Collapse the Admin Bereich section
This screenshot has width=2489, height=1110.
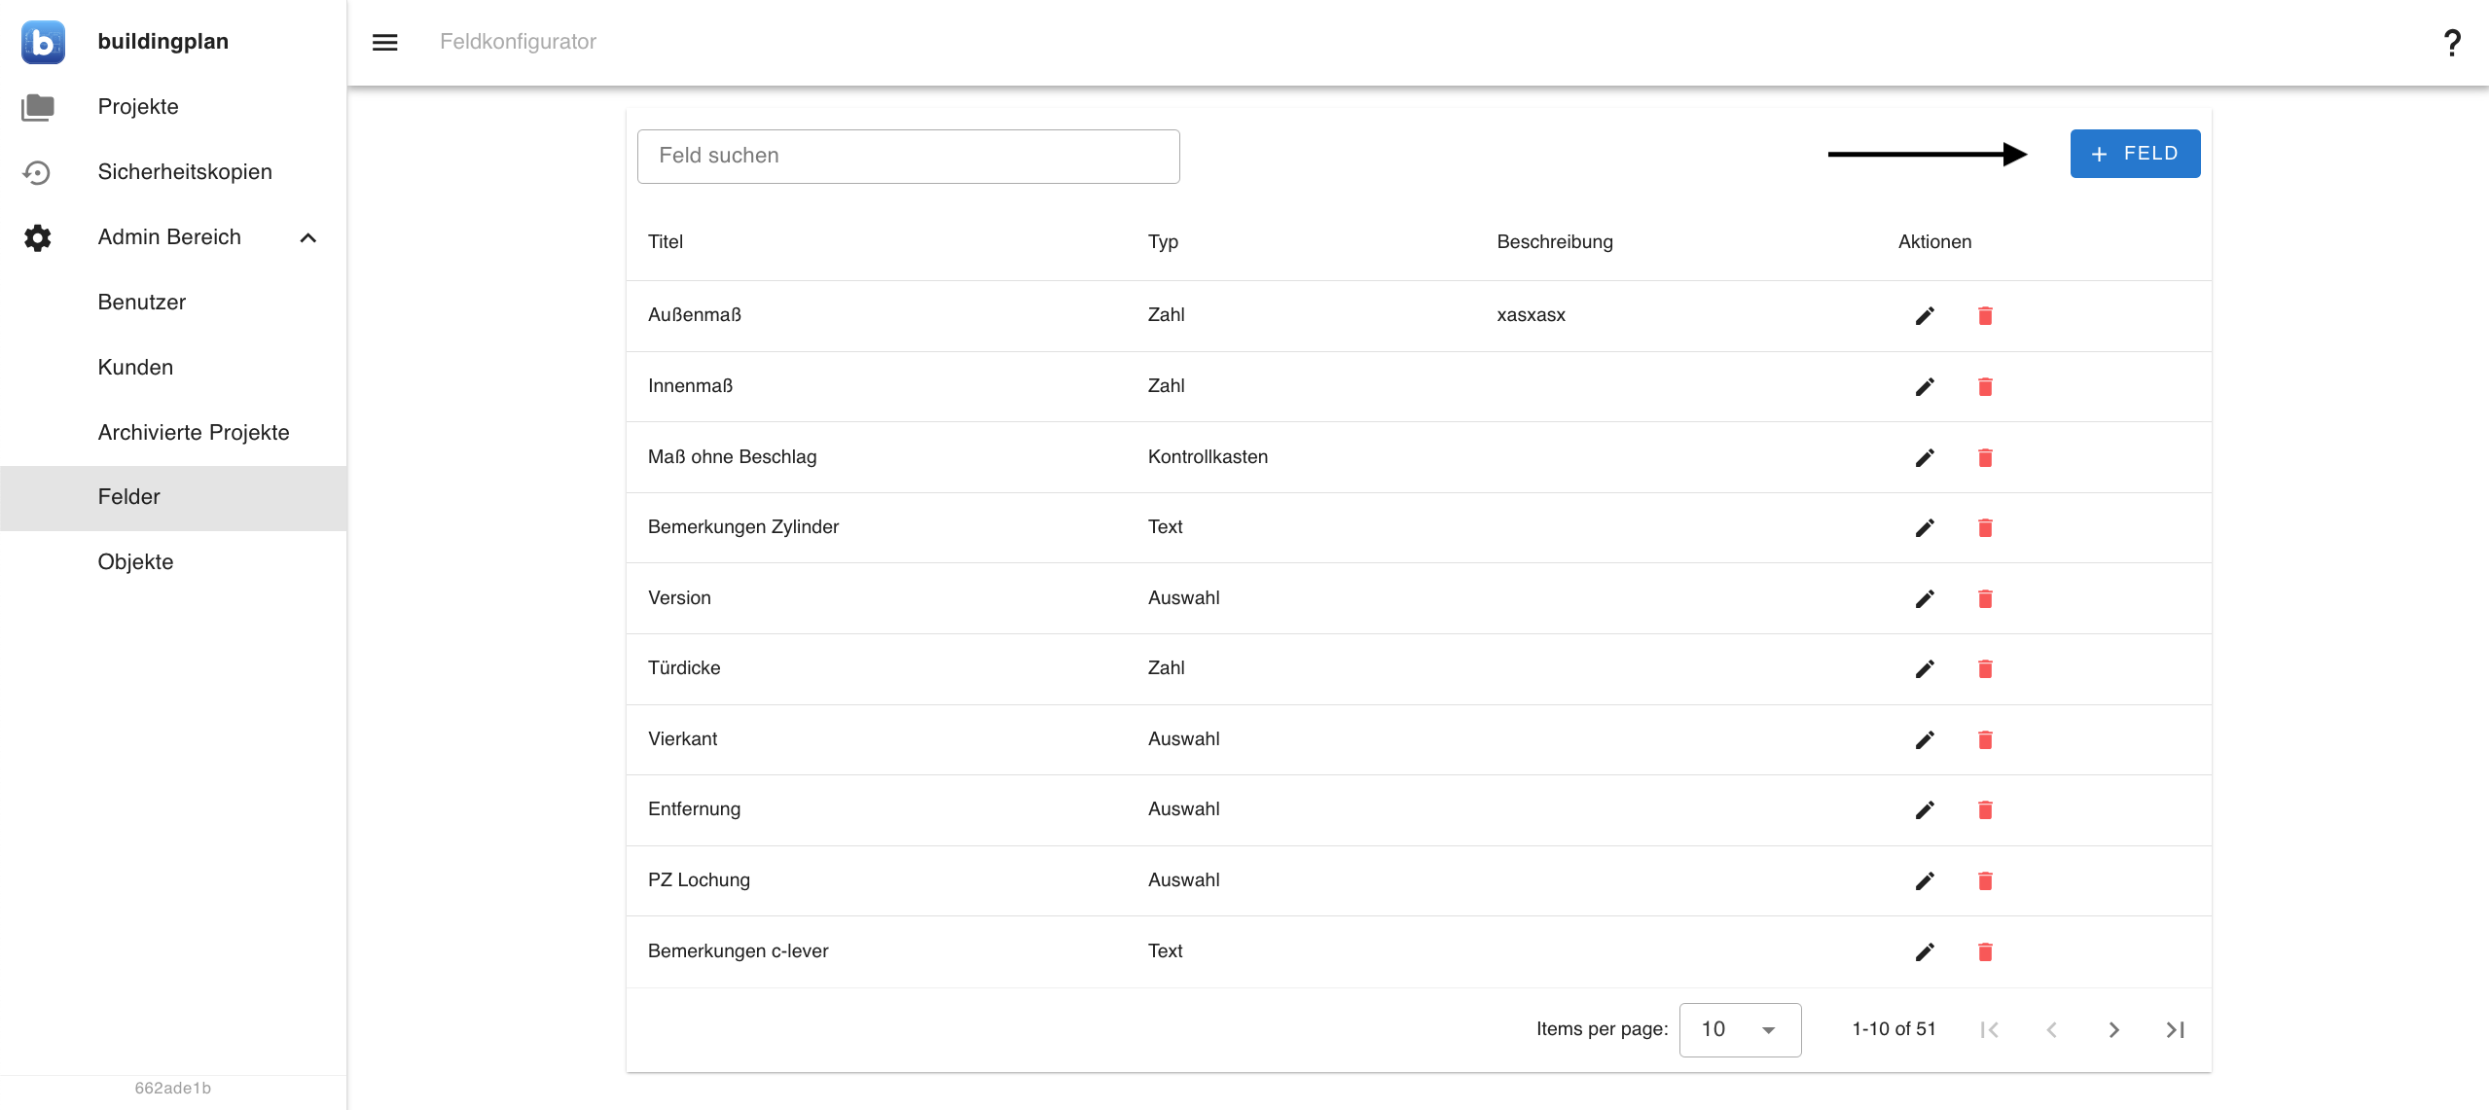tap(307, 237)
